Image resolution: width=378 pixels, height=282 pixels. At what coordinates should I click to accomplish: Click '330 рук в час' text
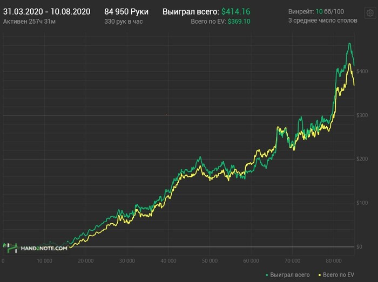click(124, 22)
